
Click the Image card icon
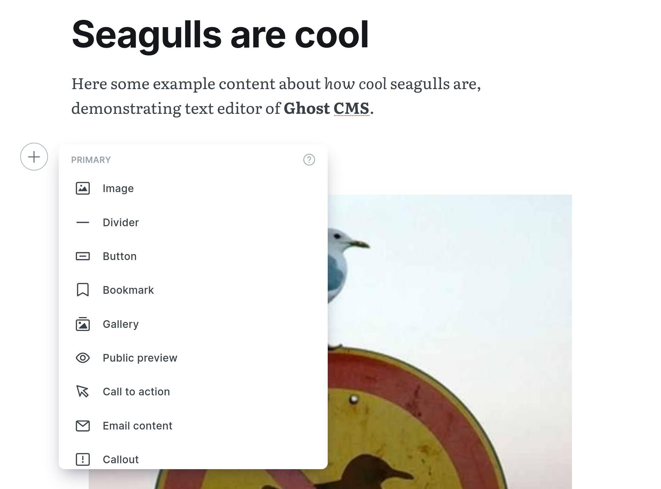(x=83, y=188)
